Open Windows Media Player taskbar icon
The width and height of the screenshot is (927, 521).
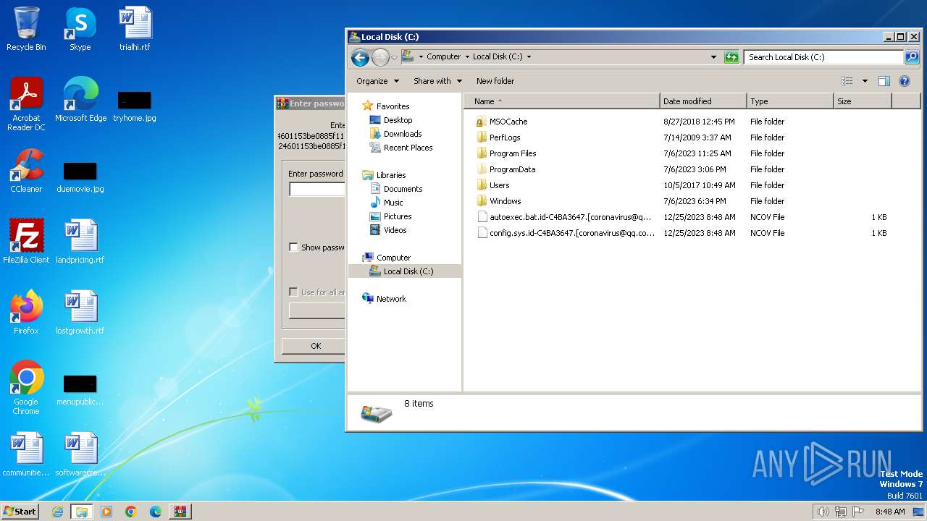106,512
